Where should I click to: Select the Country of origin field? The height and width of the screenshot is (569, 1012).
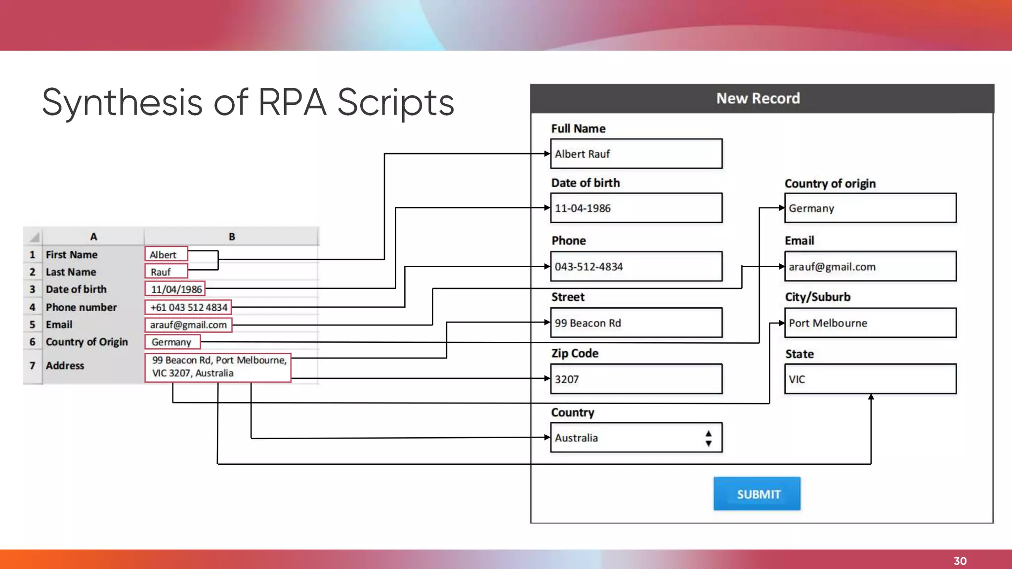point(870,208)
